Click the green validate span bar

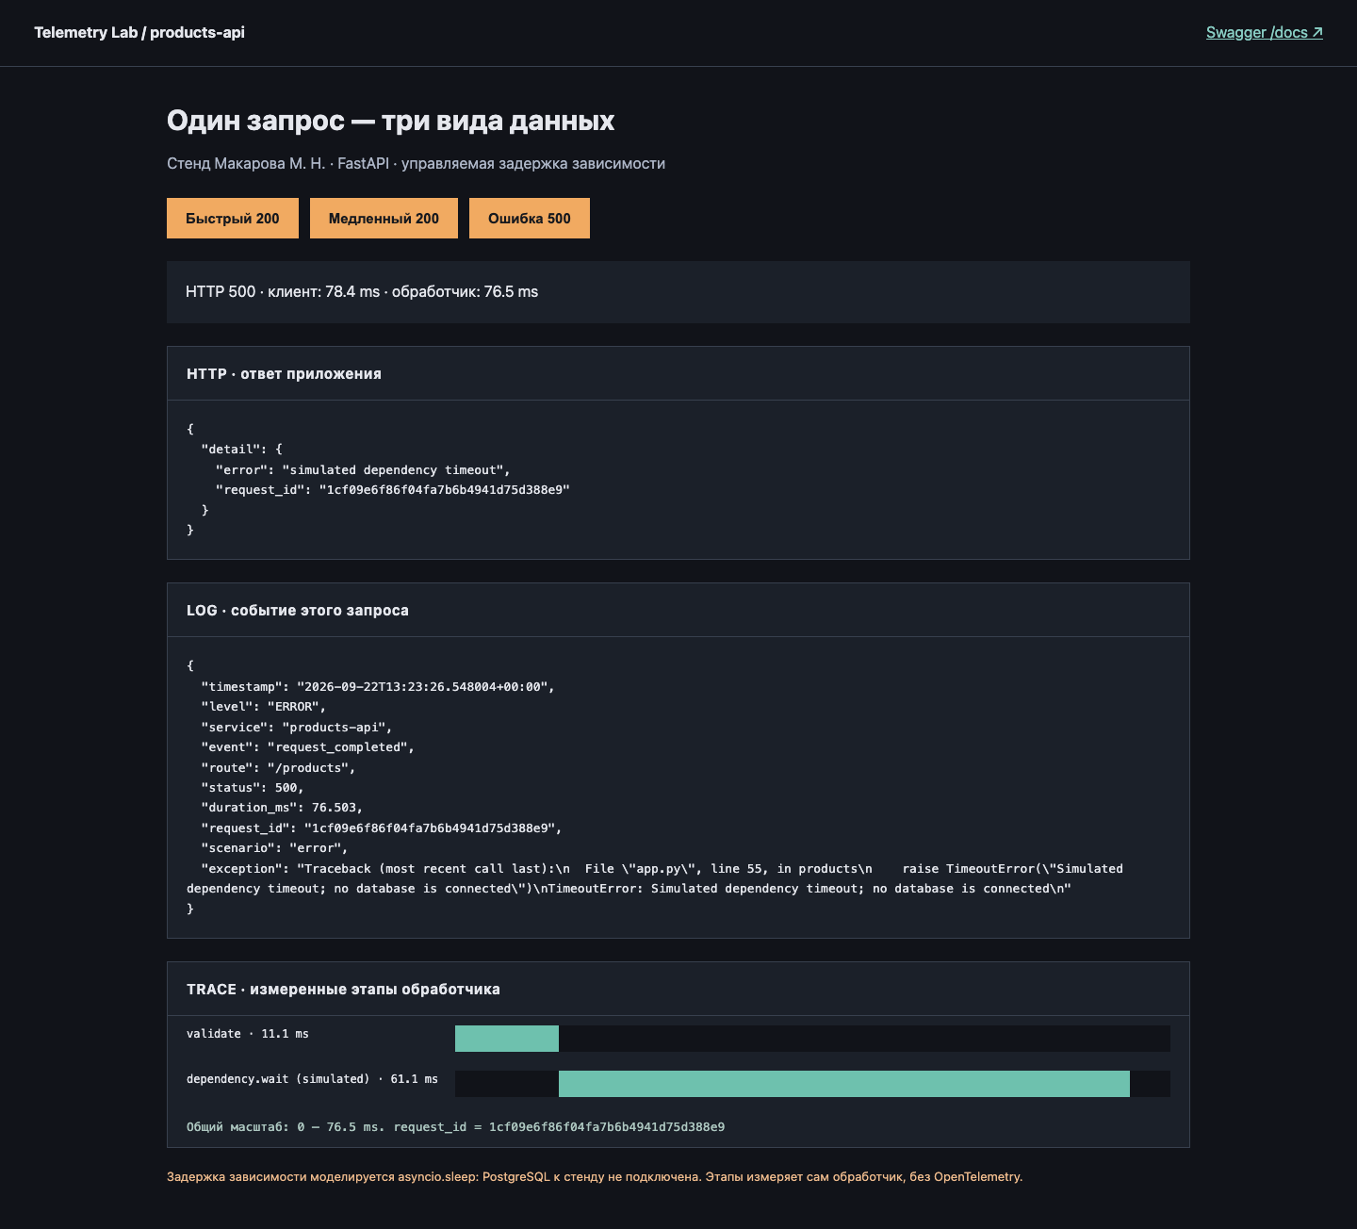click(507, 1039)
